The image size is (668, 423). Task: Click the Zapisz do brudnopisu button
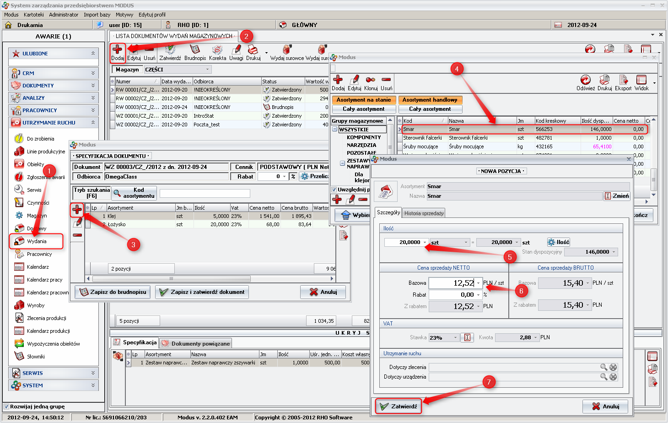[x=113, y=292]
